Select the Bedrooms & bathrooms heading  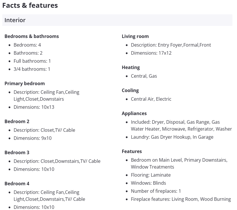pos(32,36)
